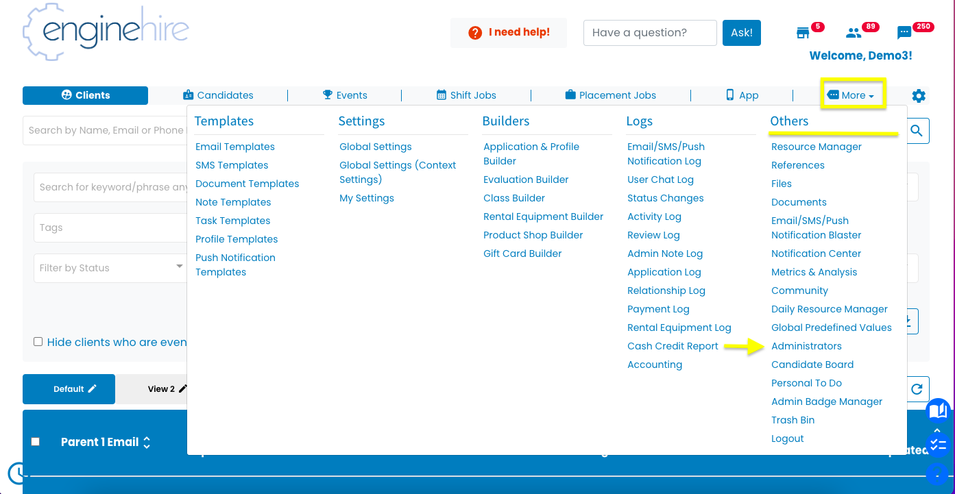955x494 pixels.
Task: Open Evaluation Builder menu entry
Action: pyautogui.click(x=526, y=180)
